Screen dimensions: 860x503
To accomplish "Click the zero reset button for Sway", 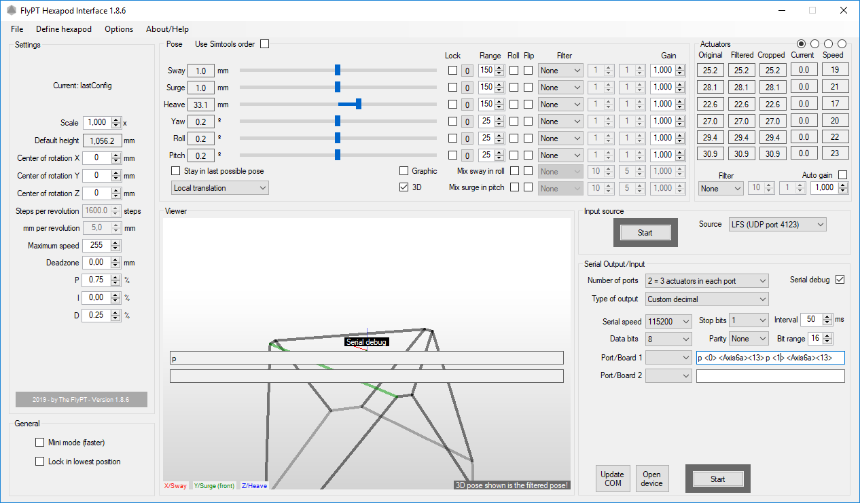I will click(x=467, y=71).
